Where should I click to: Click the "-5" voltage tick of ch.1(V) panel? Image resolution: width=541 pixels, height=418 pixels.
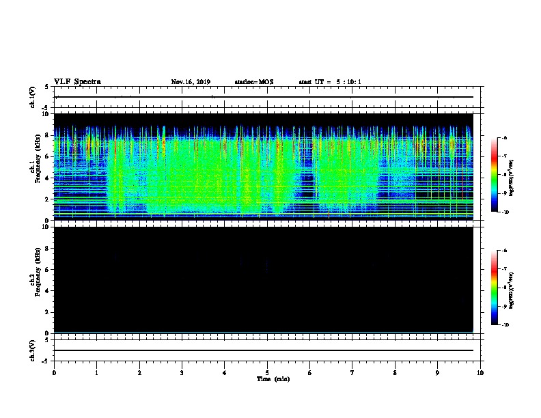pos(46,109)
